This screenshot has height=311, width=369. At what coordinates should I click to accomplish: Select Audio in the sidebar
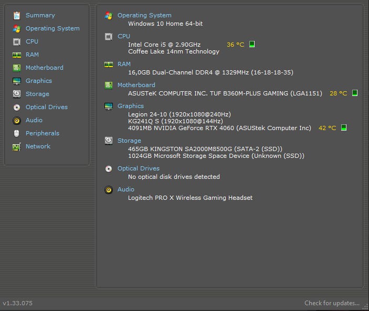34,120
